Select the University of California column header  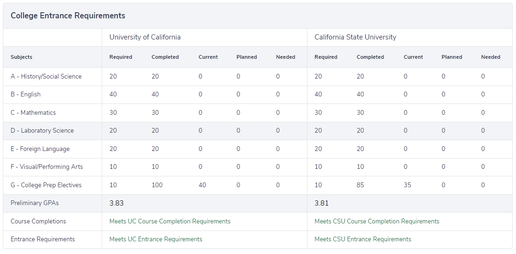click(x=145, y=37)
